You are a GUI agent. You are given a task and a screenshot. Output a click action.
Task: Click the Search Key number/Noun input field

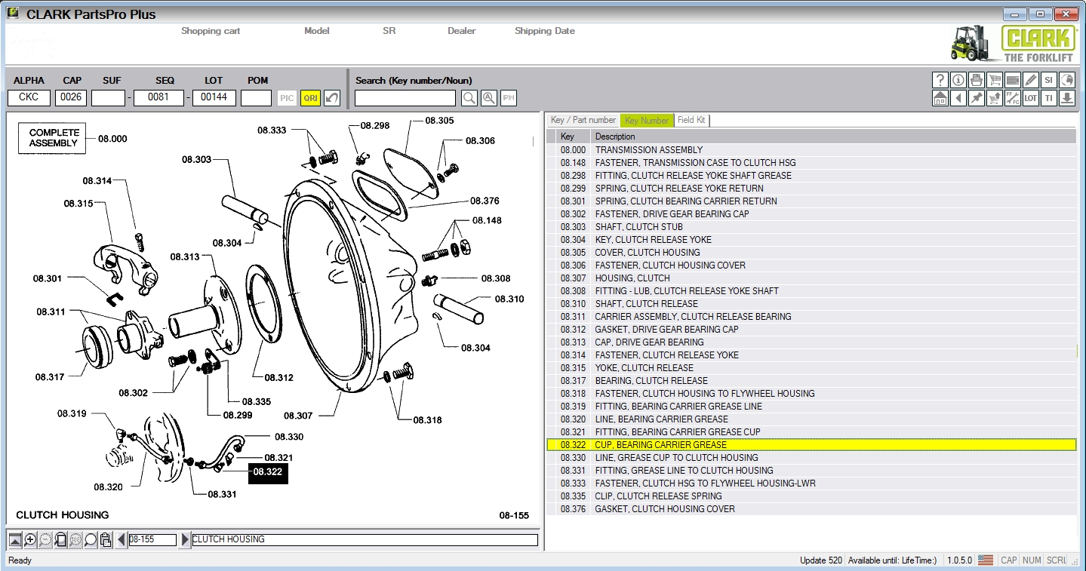pyautogui.click(x=405, y=98)
